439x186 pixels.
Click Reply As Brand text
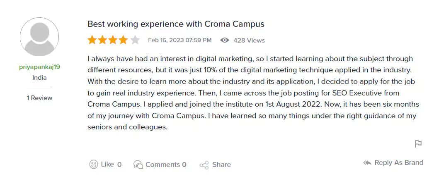[399, 163]
